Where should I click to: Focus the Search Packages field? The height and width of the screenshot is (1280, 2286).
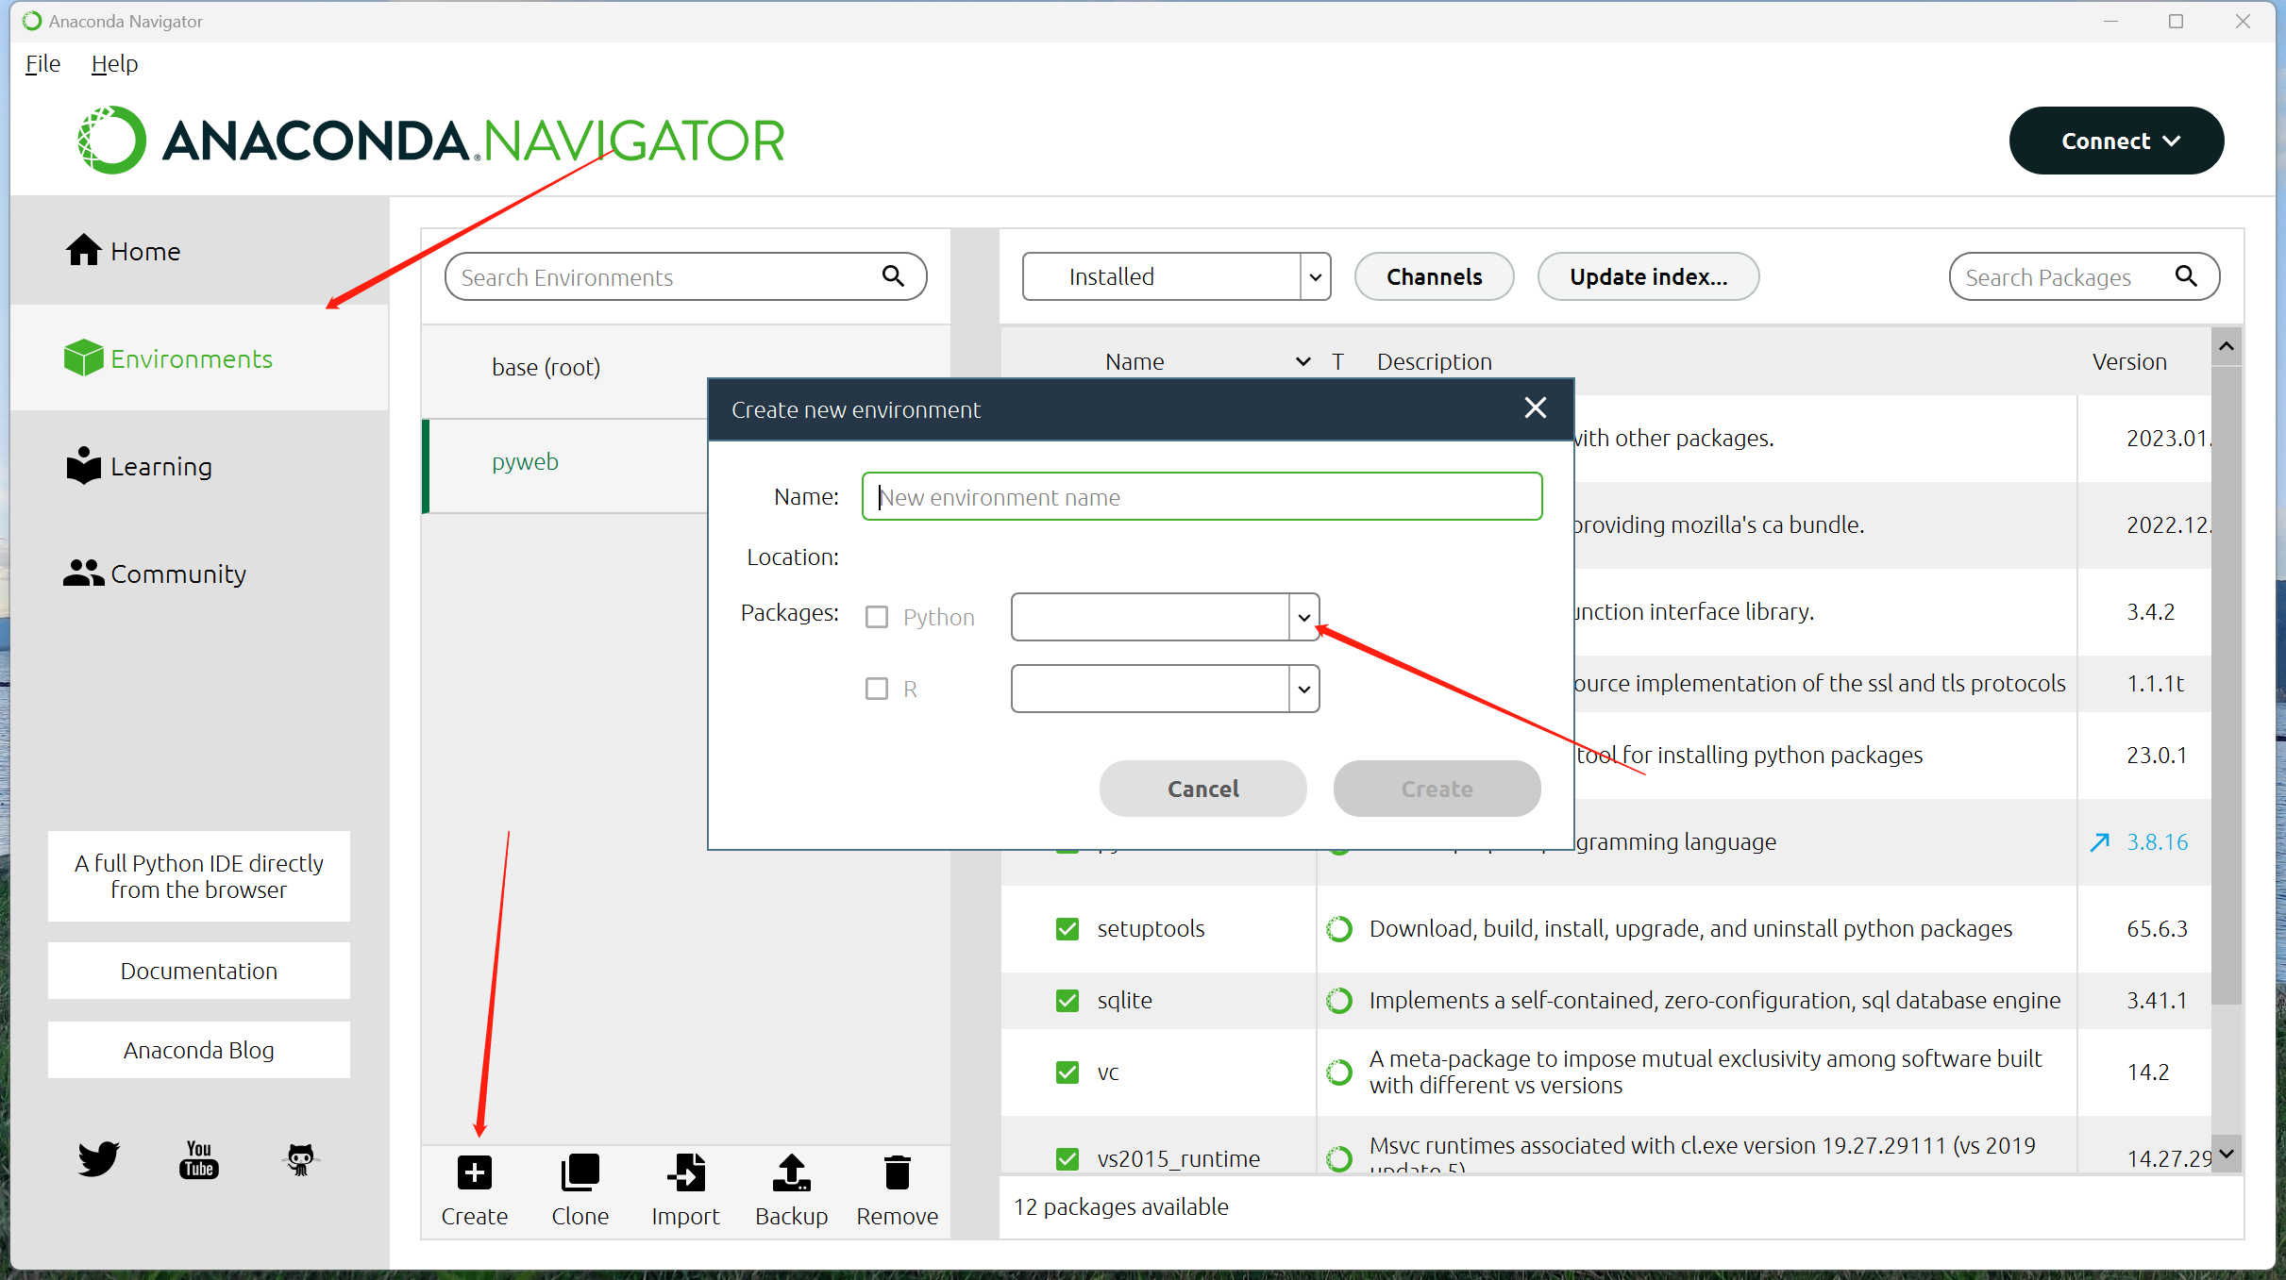pyautogui.click(x=2084, y=276)
